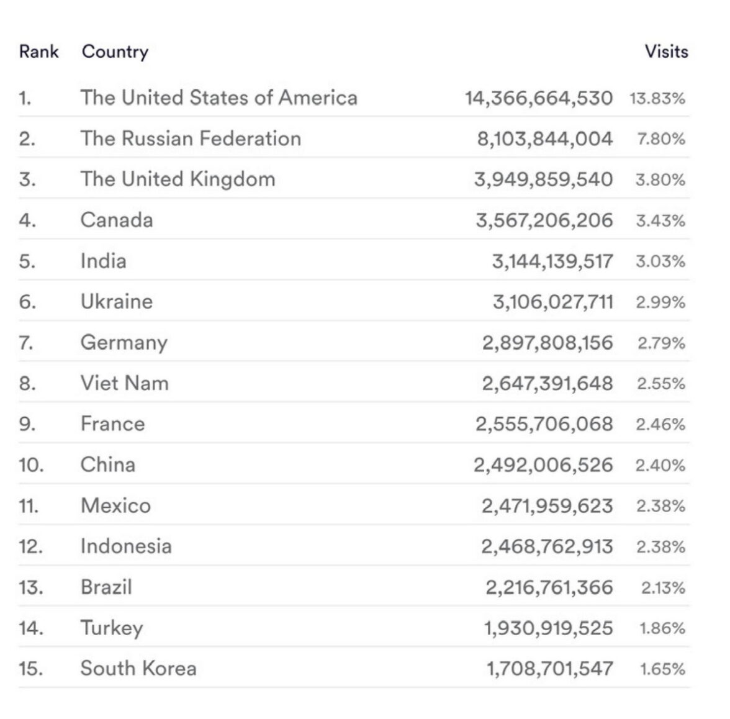Click the Rank column header
This screenshot has width=730, height=719.
(38, 52)
